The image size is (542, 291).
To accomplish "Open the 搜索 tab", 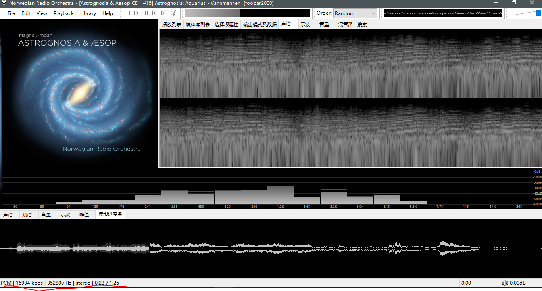I will pyautogui.click(x=362, y=25).
